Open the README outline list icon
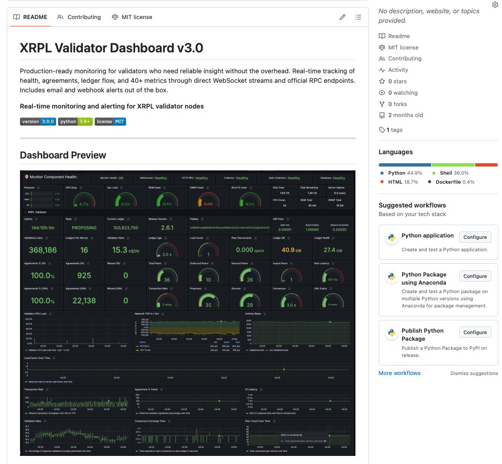The height and width of the screenshot is (464, 502). tap(358, 17)
